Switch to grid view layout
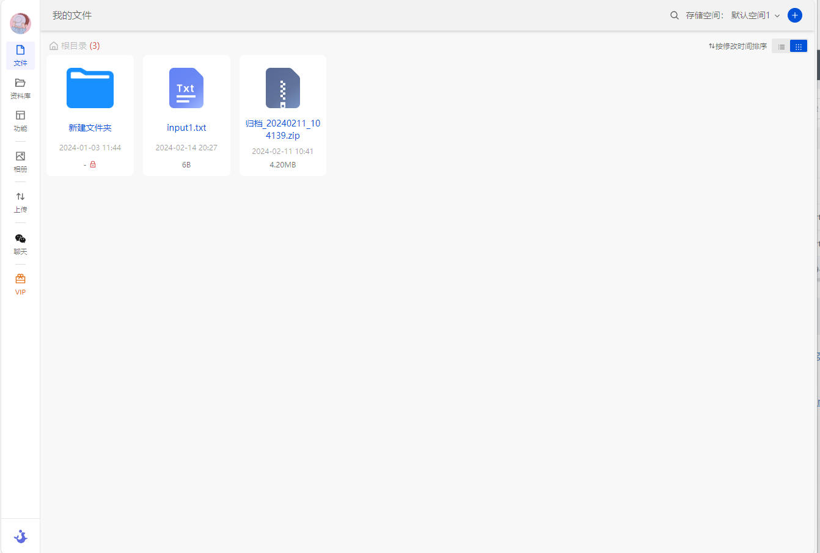This screenshot has width=820, height=553. coord(799,46)
